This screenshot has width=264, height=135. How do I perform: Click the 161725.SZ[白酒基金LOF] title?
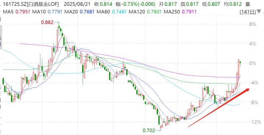coord(31,4)
